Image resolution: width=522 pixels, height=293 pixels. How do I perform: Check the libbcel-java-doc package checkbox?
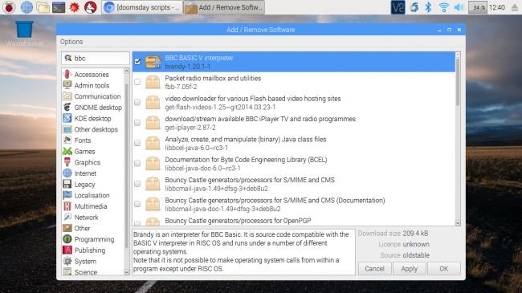137,163
